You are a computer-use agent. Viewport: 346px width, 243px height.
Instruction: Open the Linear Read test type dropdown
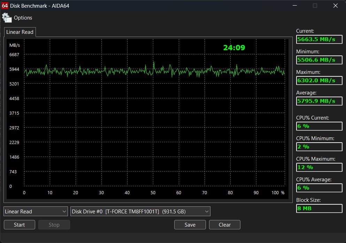point(36,211)
